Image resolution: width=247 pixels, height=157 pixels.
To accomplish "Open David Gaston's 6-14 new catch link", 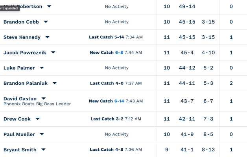I will pyautogui.click(x=119, y=101).
